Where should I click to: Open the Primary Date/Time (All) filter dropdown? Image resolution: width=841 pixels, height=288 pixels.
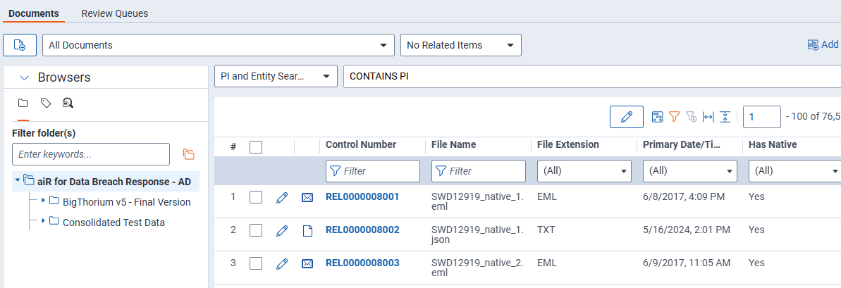click(689, 171)
